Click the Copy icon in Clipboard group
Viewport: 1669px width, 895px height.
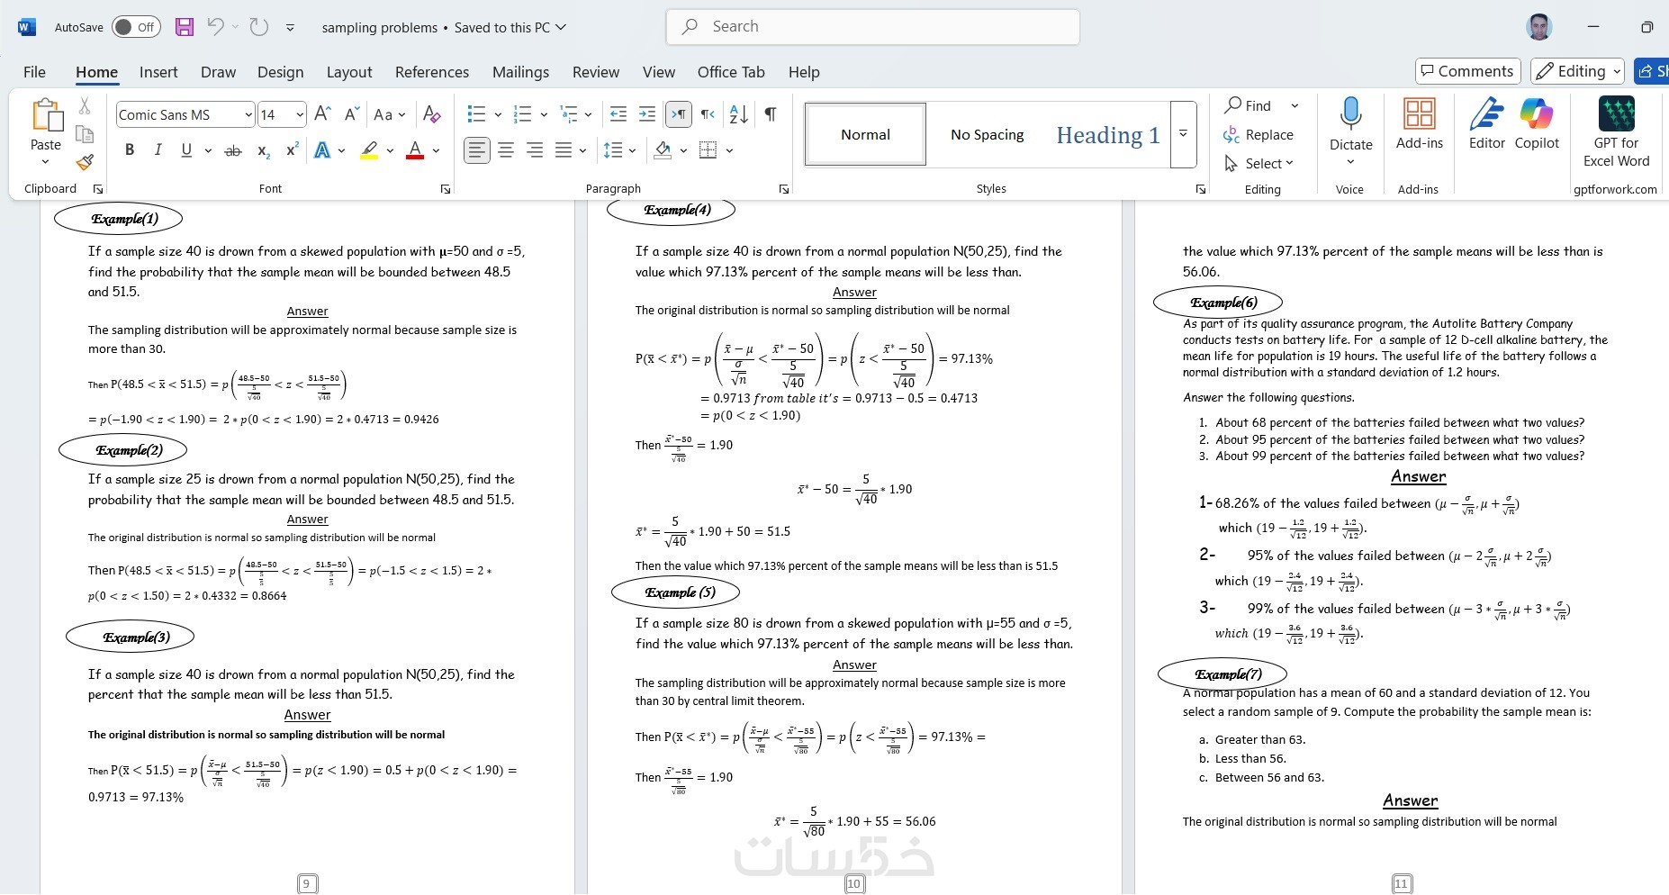click(x=85, y=134)
